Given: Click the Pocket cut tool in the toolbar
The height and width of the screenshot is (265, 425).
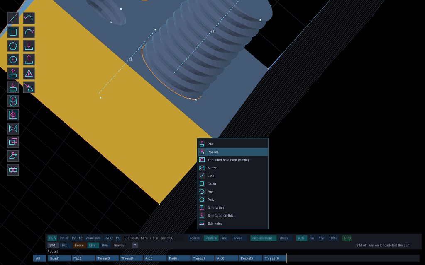Looking at the screenshot, I should click(x=13, y=87).
